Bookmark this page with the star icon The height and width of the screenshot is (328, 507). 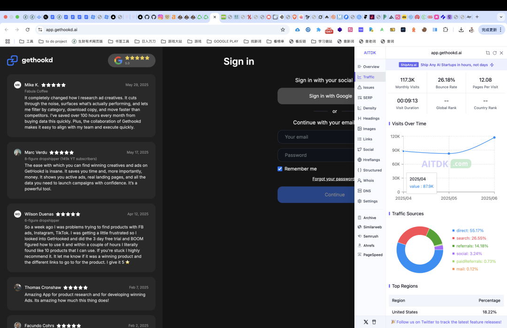click(x=283, y=30)
